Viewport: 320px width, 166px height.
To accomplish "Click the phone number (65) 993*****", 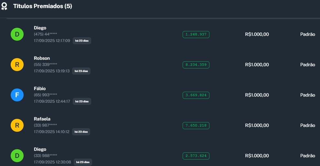I will point(45,95).
